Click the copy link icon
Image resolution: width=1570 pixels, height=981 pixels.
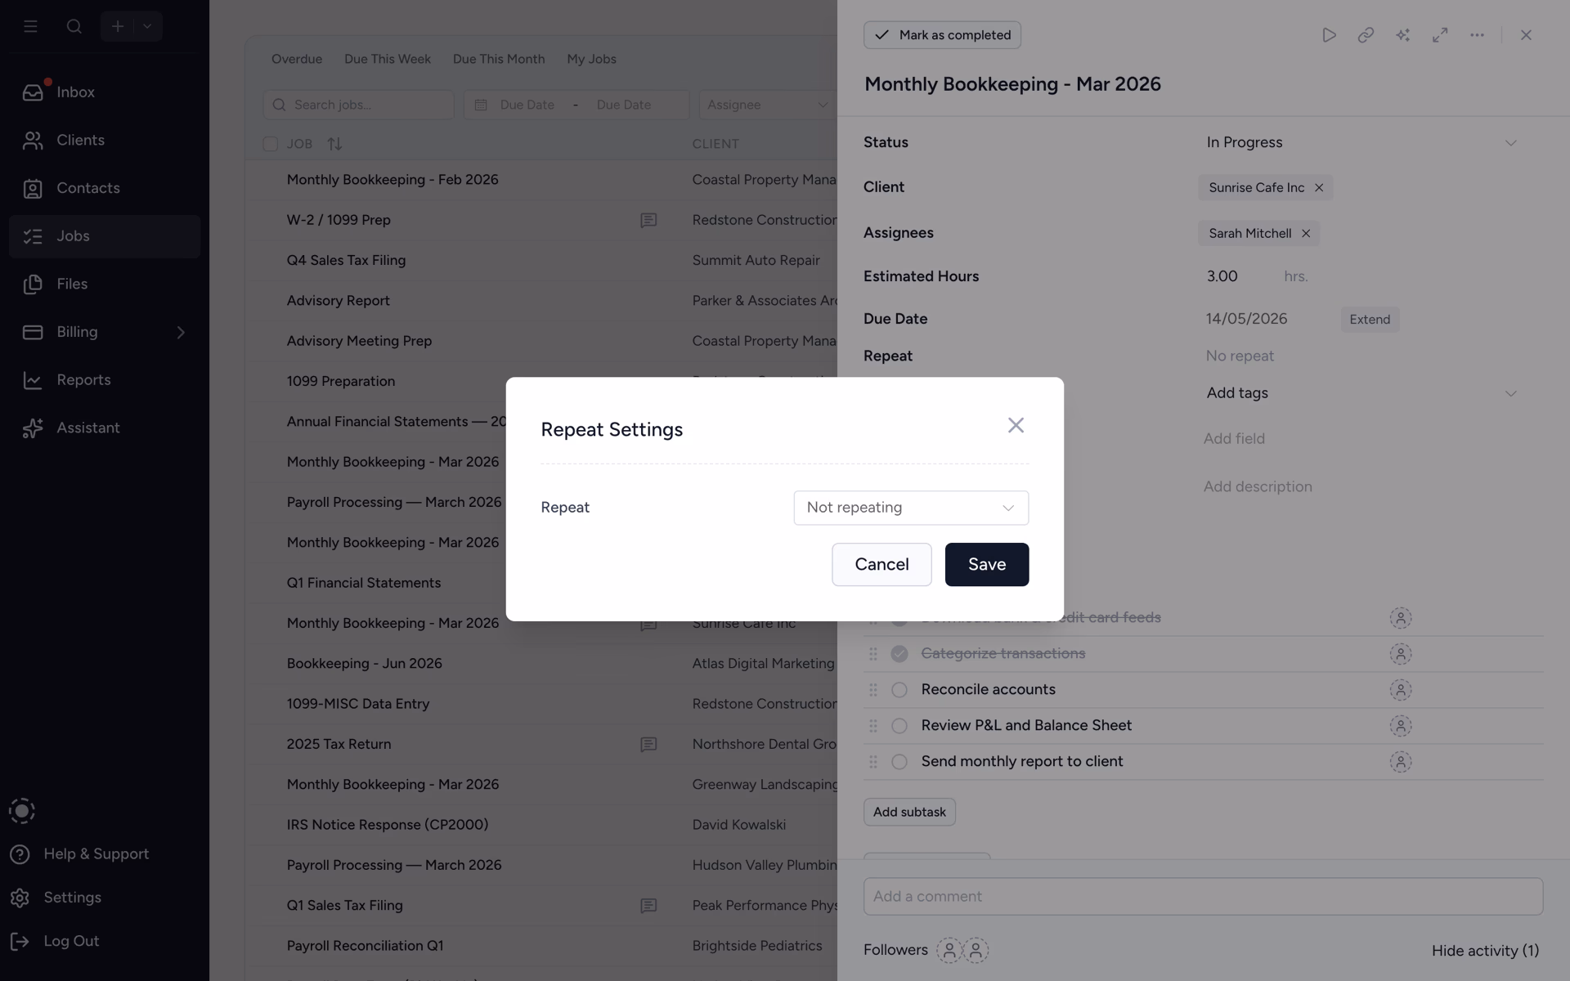click(x=1366, y=35)
